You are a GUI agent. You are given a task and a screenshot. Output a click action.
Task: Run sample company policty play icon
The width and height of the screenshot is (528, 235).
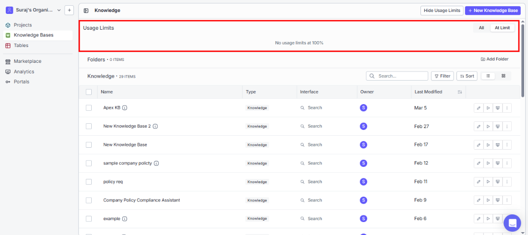pos(488,163)
